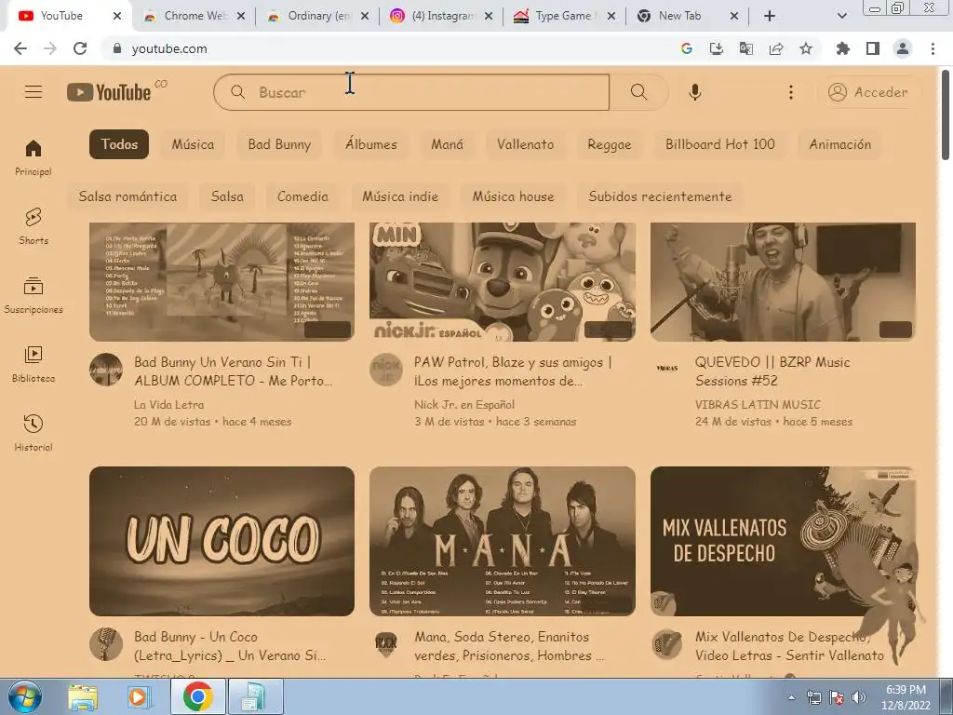Image resolution: width=953 pixels, height=715 pixels.
Task: Select the Animación filter chip
Action: (840, 144)
